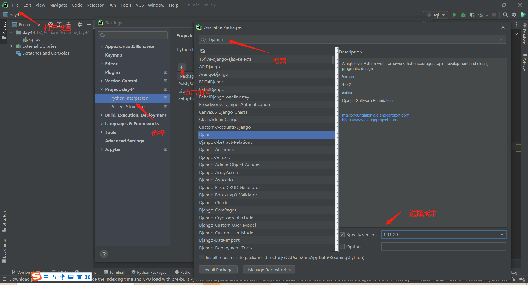Clear the Django search text
This screenshot has width=528, height=285.
coord(501,40)
